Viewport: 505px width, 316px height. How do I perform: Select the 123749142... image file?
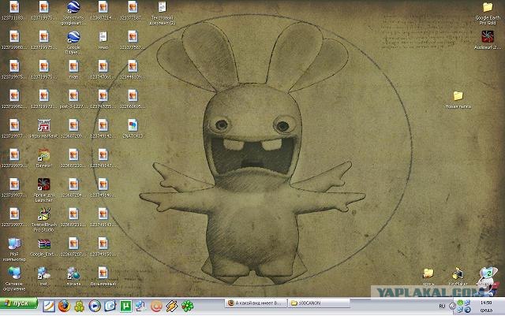click(x=103, y=128)
